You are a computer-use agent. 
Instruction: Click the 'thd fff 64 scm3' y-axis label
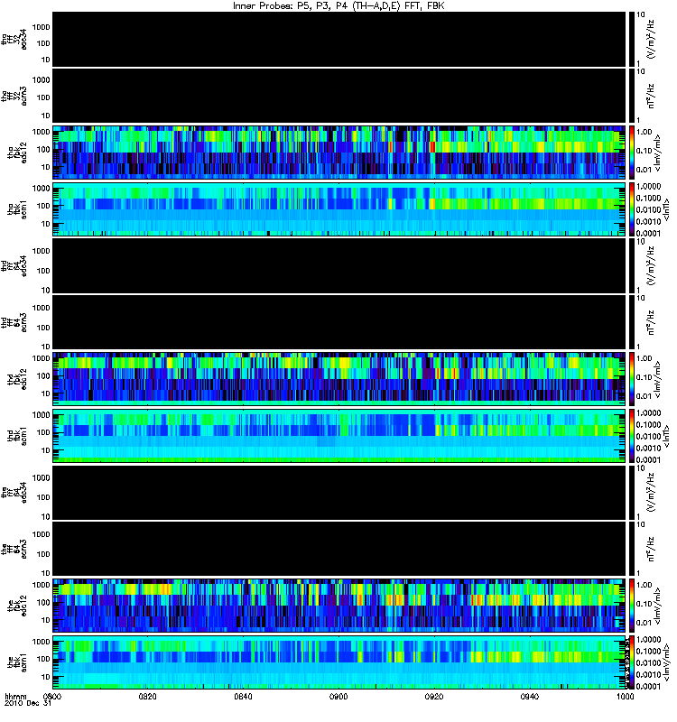coord(14,322)
